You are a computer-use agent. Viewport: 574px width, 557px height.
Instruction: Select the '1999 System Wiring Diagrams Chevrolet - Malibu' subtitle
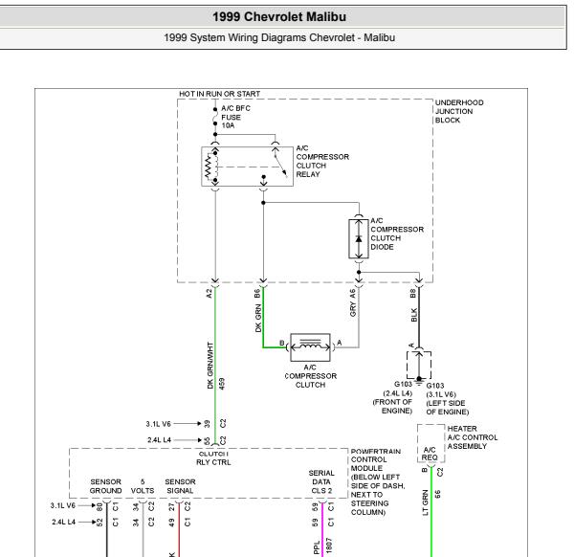pos(279,37)
